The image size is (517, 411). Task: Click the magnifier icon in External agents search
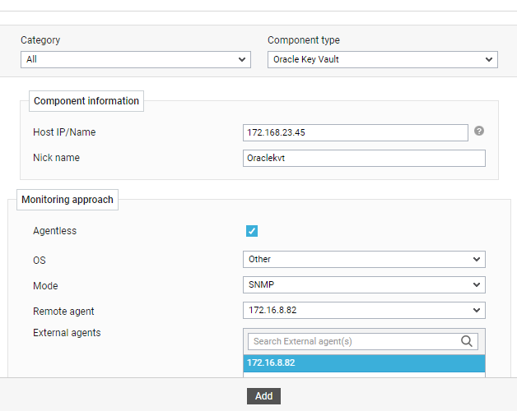(x=468, y=341)
